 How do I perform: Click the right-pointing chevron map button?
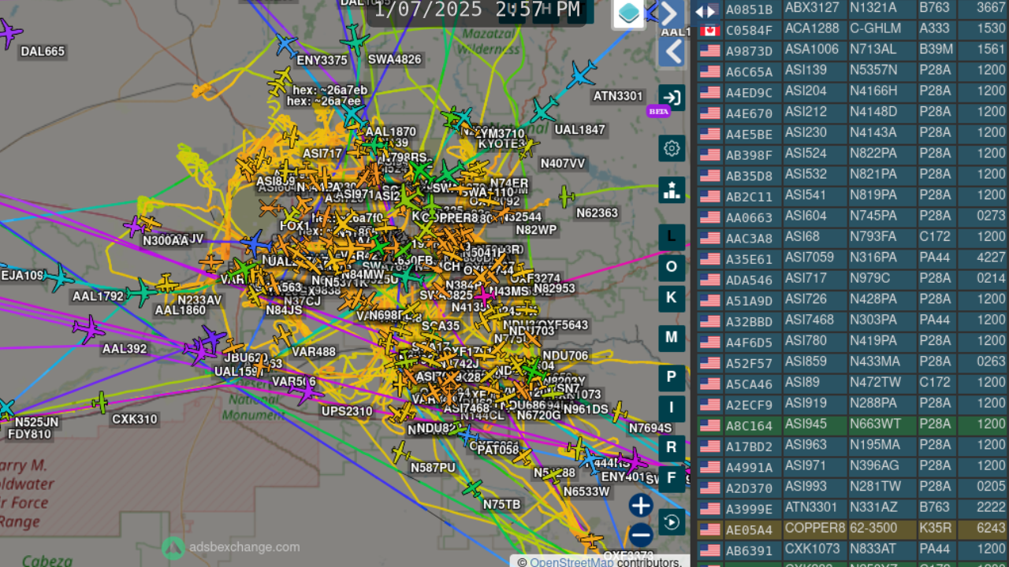(671, 13)
